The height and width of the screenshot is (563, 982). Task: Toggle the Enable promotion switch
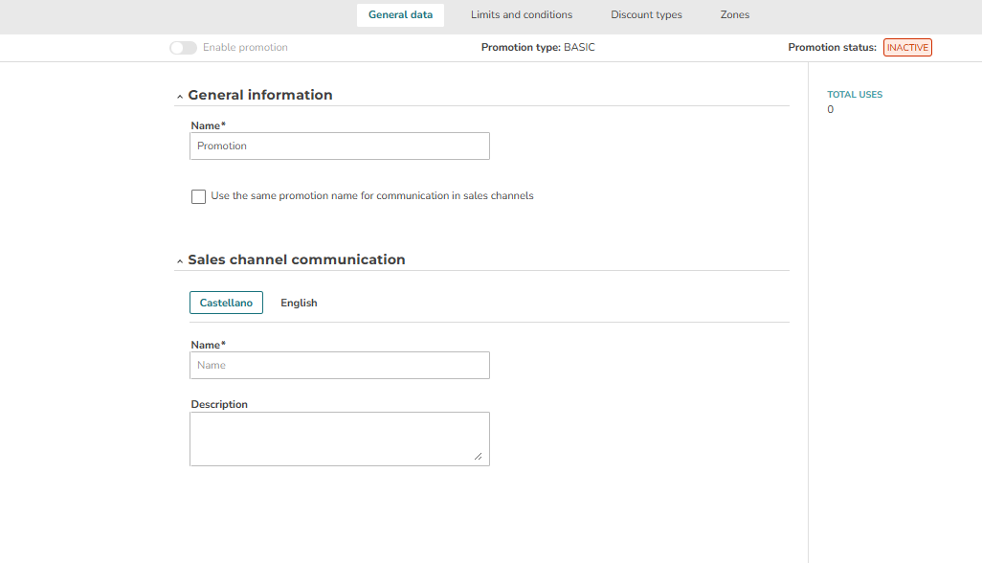point(183,48)
